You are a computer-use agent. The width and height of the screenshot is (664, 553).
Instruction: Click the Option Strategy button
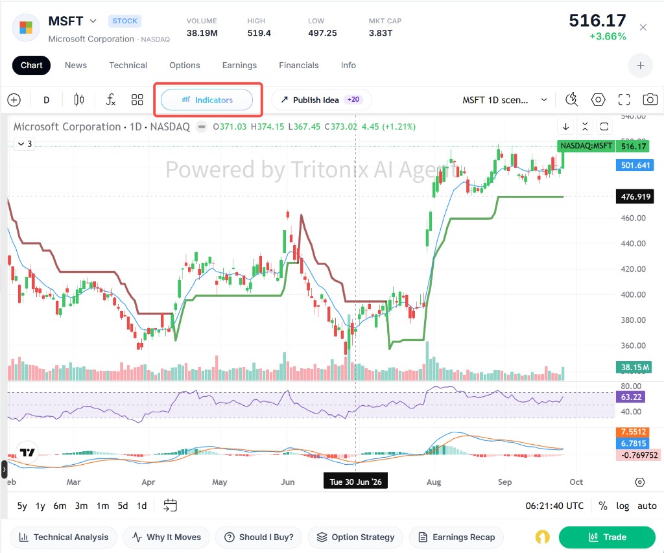[355, 537]
